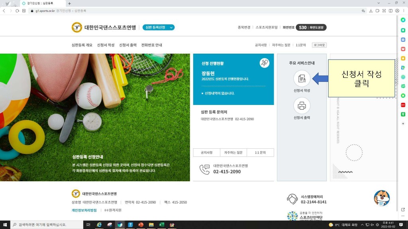
Task: Click the 신청서 작성 document icon
Action: click(x=302, y=78)
